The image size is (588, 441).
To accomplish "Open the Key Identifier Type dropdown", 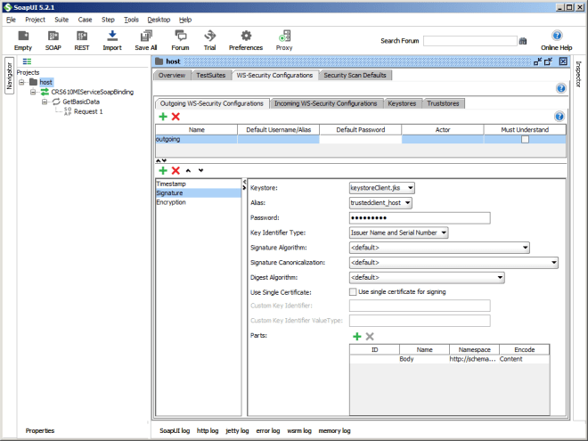I will (x=398, y=233).
